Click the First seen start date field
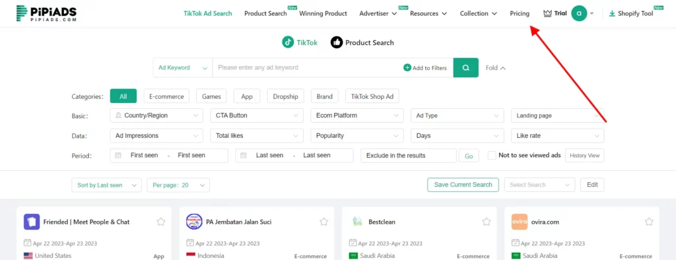This screenshot has width=676, height=260. (x=144, y=155)
